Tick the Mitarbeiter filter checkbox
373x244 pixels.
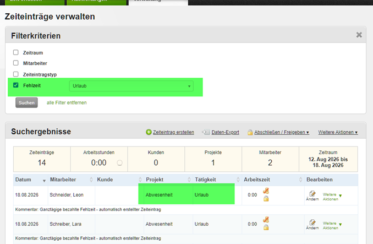16,63
